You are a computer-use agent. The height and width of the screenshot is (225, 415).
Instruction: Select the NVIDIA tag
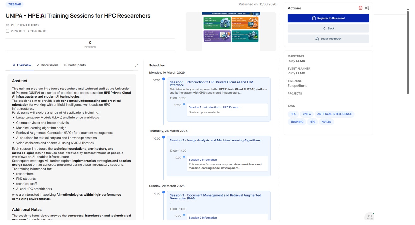tap(326, 122)
